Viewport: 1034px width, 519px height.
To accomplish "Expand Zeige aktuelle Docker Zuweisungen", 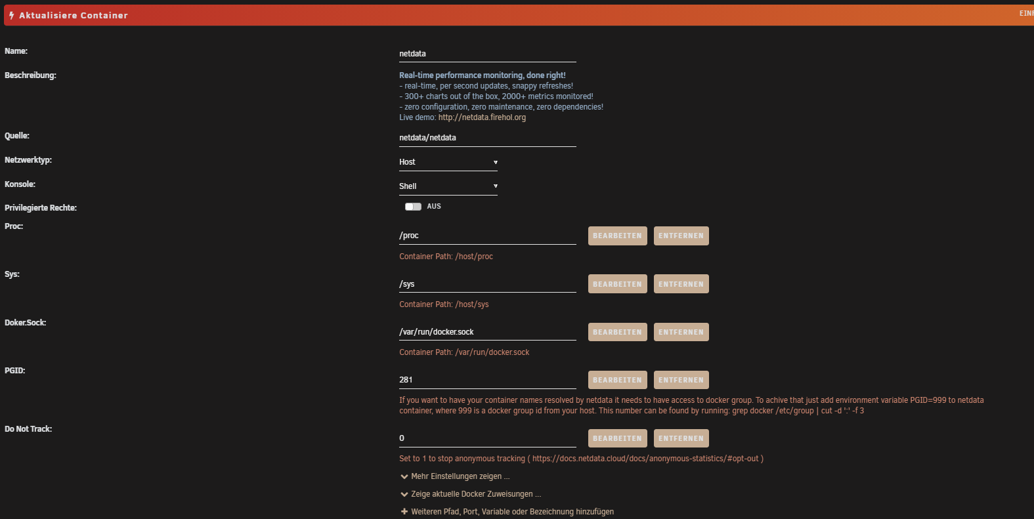I will pos(471,494).
